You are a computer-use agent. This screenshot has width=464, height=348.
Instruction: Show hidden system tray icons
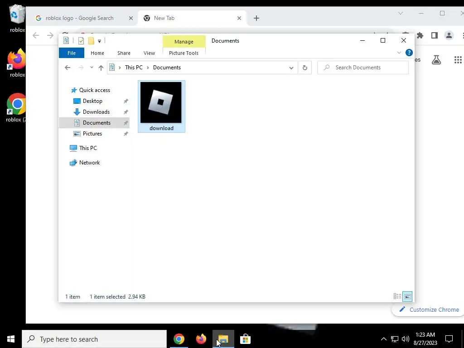383,339
